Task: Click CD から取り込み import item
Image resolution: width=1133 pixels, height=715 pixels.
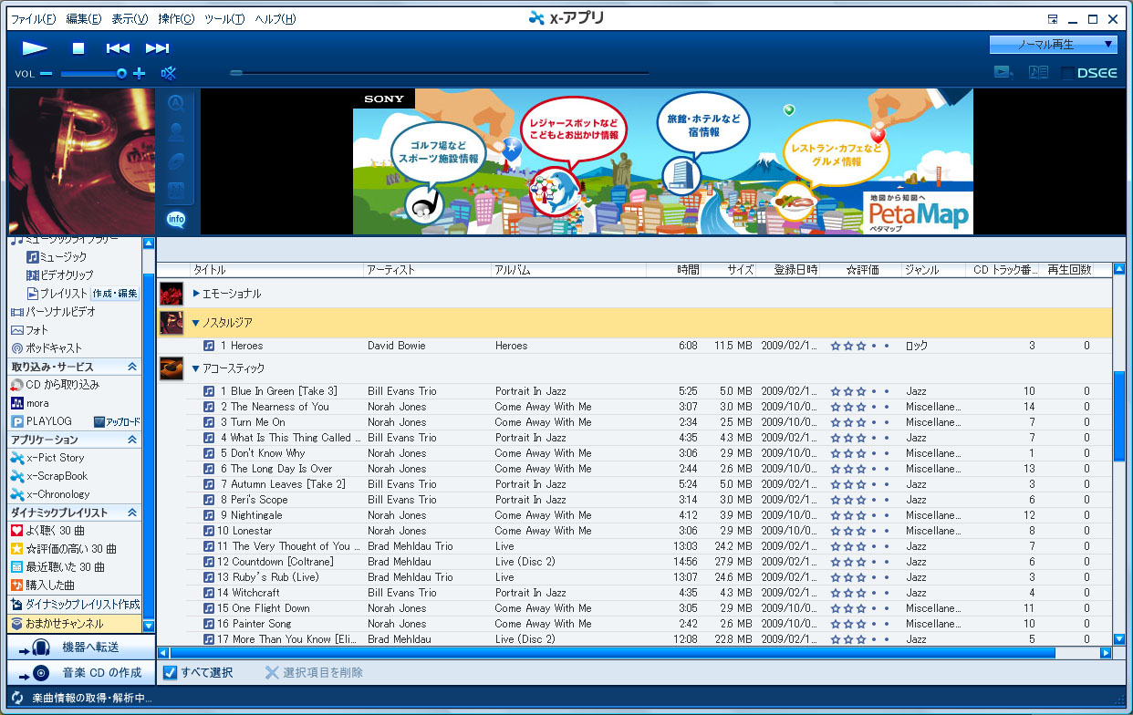Action: 55,385
